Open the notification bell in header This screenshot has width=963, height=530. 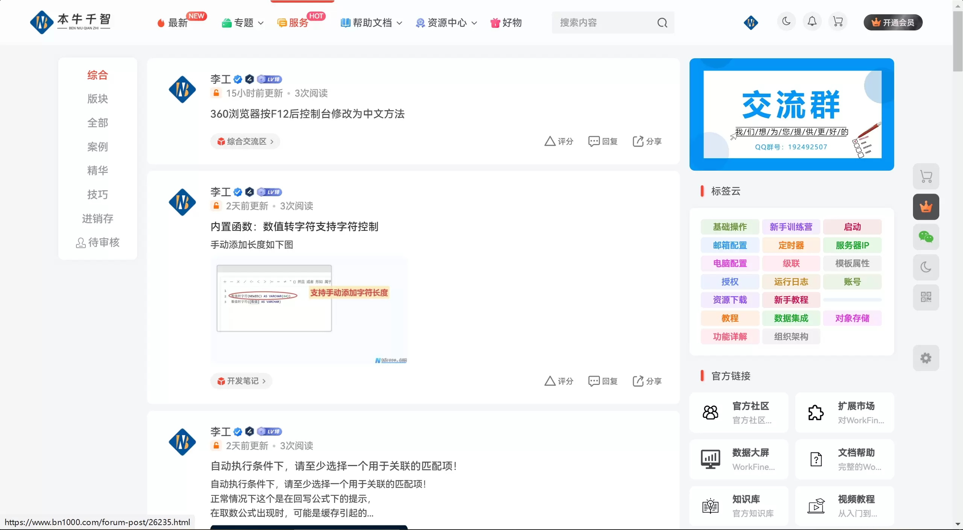pyautogui.click(x=812, y=21)
